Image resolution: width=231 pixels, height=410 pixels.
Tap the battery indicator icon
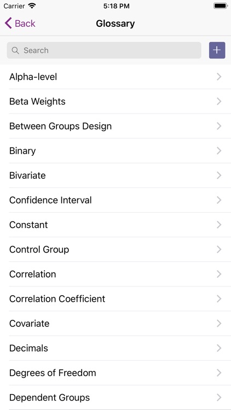pyautogui.click(x=221, y=6)
